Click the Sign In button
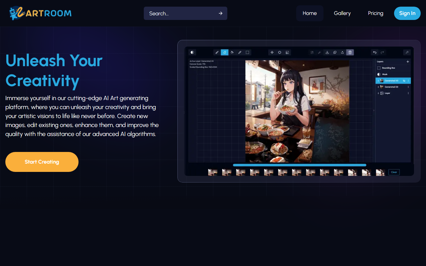 coord(407,13)
